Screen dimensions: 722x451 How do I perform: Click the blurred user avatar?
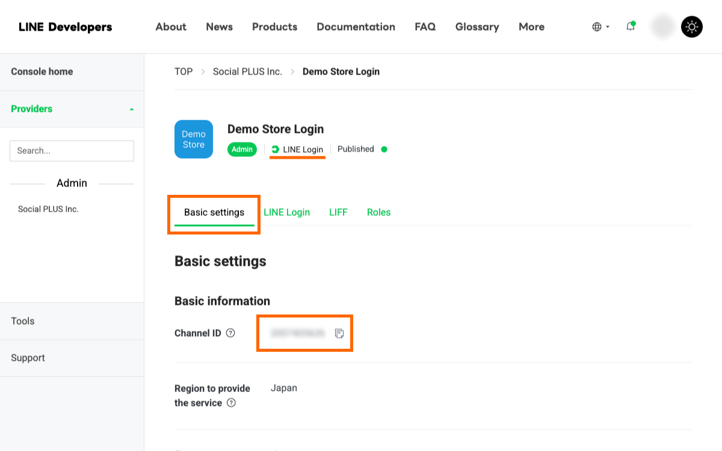coord(663,27)
